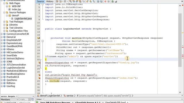Switch to the History view tab
184x103 pixels.
click(50, 1)
